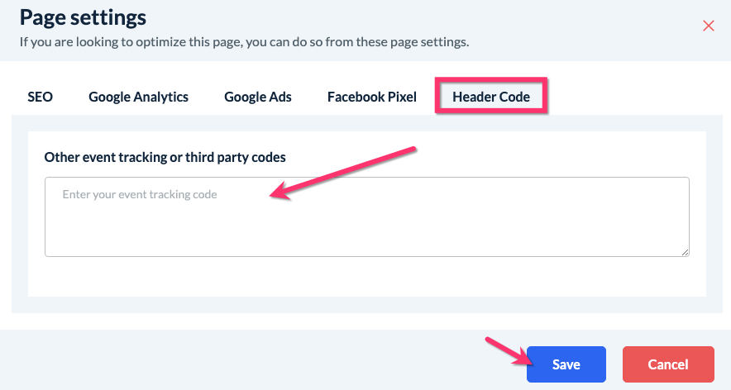Click the Other event tracking label
Viewport: 731px width, 390px height.
(x=165, y=157)
